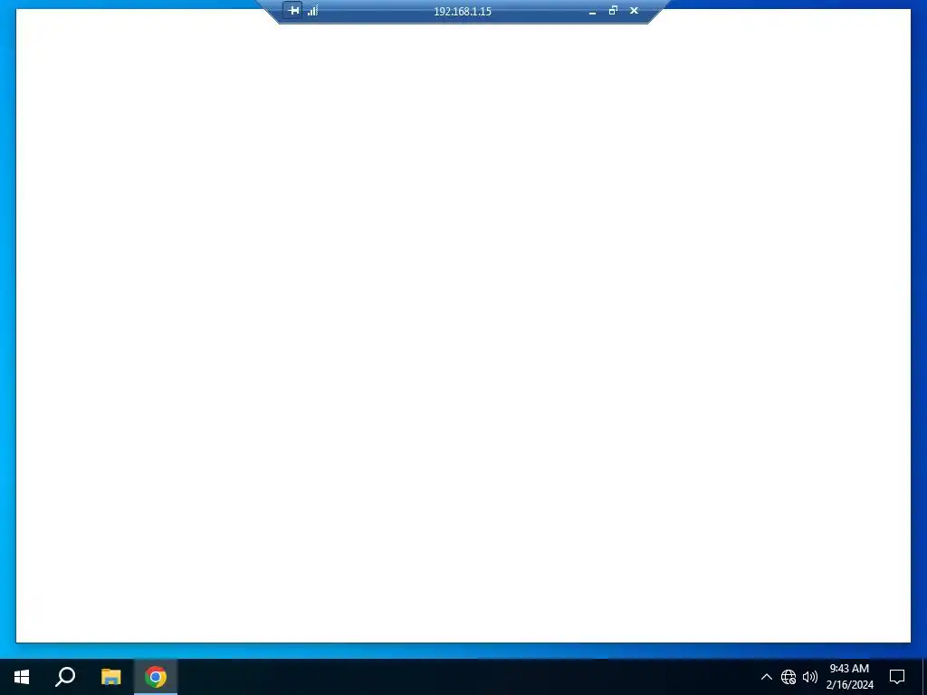Screen dimensions: 927x695
Task: Open the Action Center notifications
Action: (897, 677)
